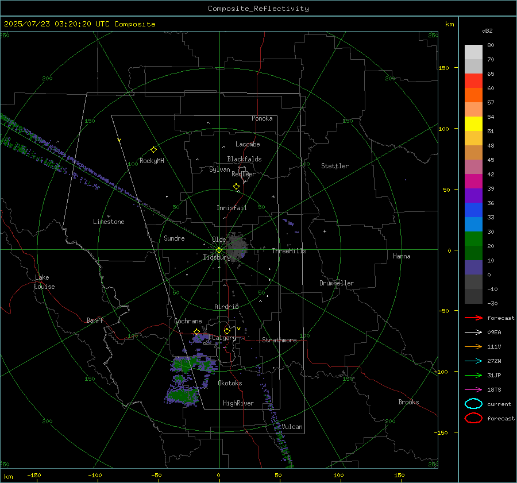
Task: Click the white plus marker east of ThreeHills
Action: tap(325, 231)
